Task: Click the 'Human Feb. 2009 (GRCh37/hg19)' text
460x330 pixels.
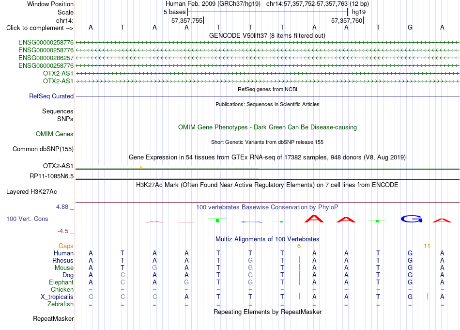Action: point(213,4)
